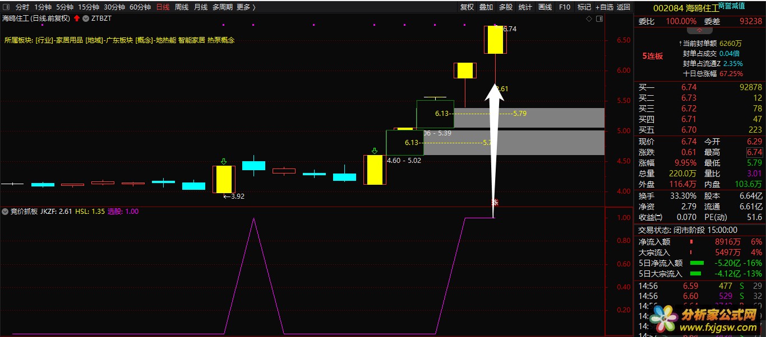The height and width of the screenshot is (337, 766).
Task: Select the 买四 row price 6.71
Action: (x=689, y=119)
